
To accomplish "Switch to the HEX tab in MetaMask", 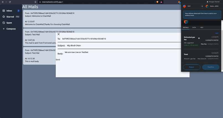I will (202, 28).
